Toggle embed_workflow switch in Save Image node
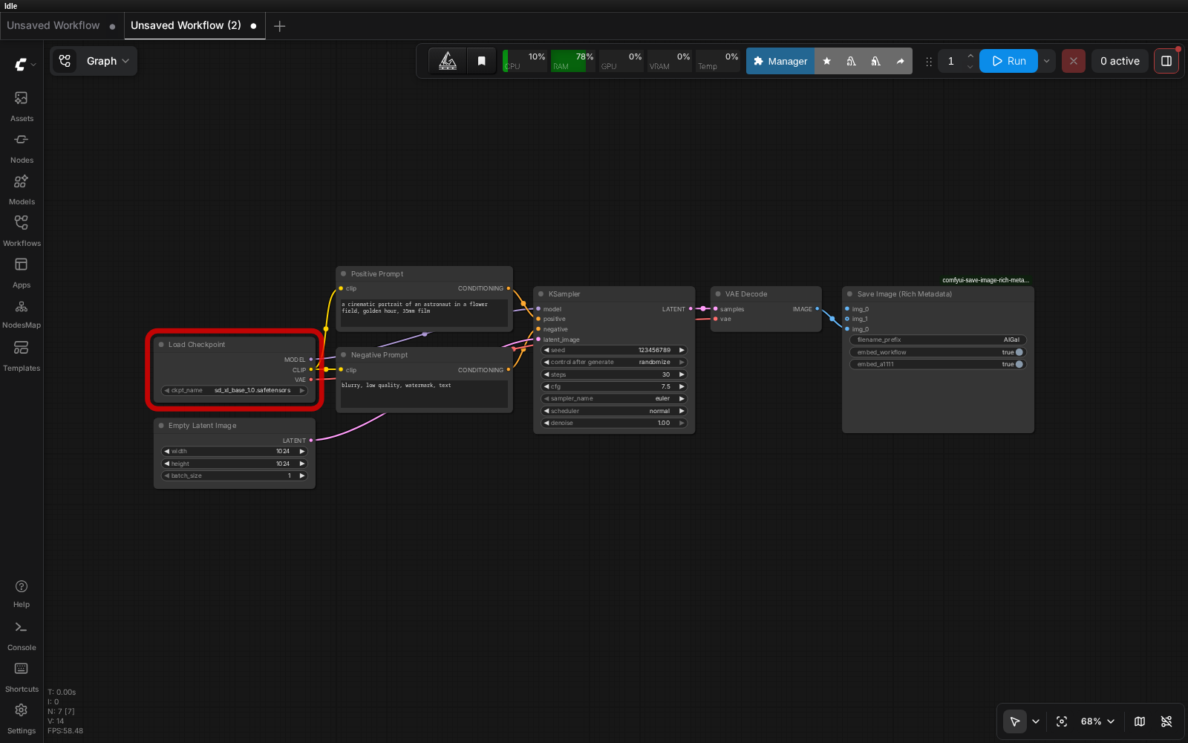This screenshot has width=1188, height=743. point(1019,352)
